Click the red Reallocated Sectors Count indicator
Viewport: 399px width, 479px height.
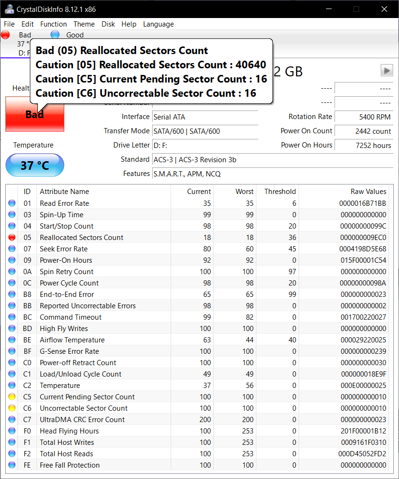pyautogui.click(x=12, y=238)
